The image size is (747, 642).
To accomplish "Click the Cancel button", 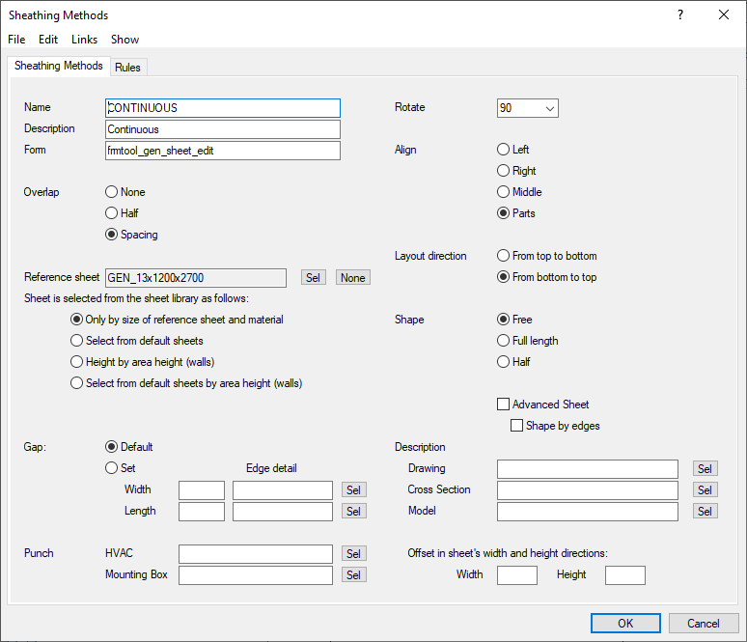I will (704, 623).
